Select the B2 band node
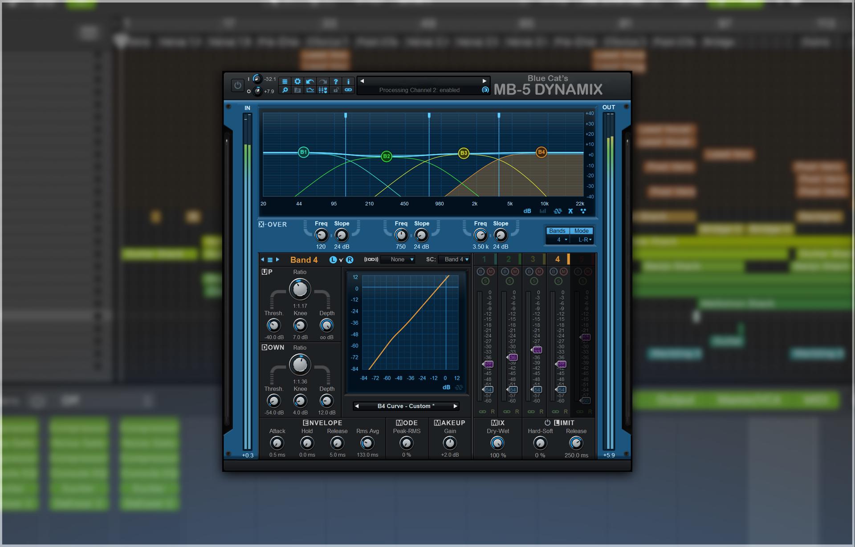 click(387, 156)
